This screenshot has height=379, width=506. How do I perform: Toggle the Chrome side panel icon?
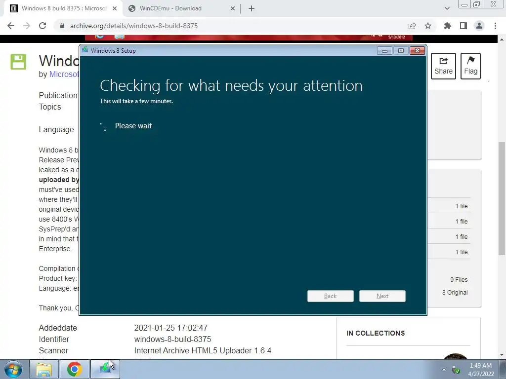pyautogui.click(x=464, y=26)
